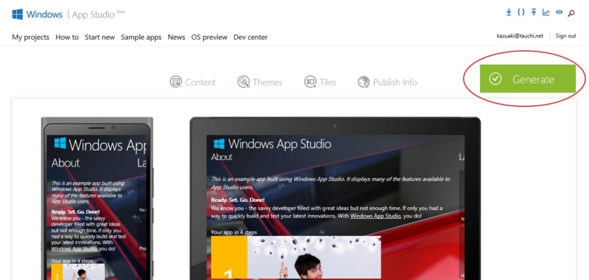
Task: Click the download arrow icon in header
Action: tap(509, 13)
